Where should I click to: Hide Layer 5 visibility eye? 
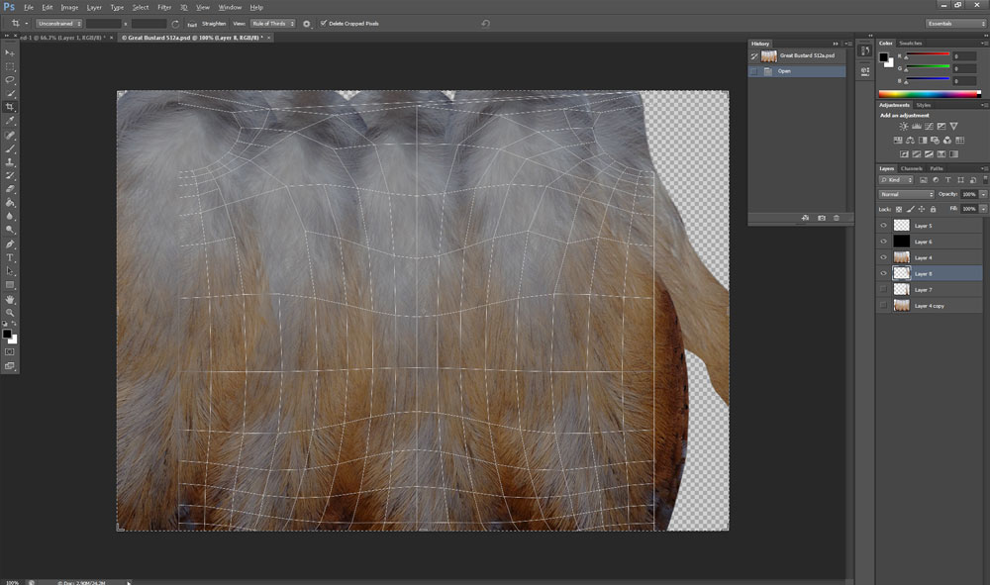[x=884, y=226]
